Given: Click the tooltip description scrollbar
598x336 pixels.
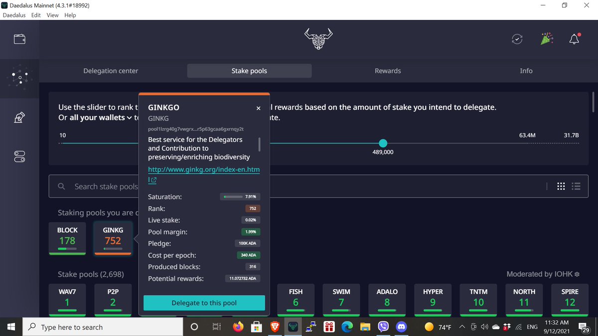Looking at the screenshot, I should pos(259,144).
